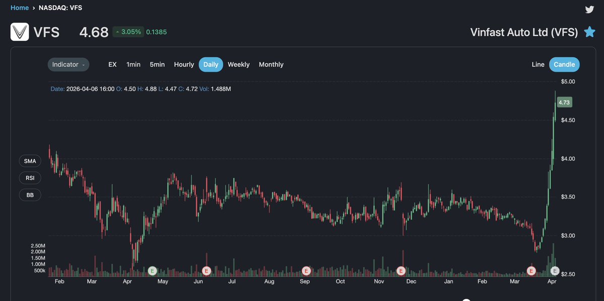This screenshot has height=301, width=604.
Task: Click the $5.00 axis label
Action: [568, 81]
